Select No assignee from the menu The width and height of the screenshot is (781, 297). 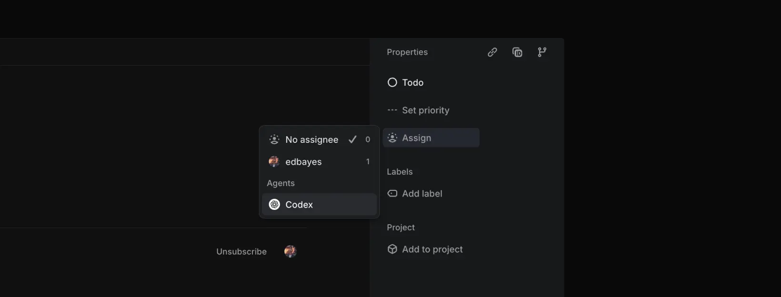[311, 139]
